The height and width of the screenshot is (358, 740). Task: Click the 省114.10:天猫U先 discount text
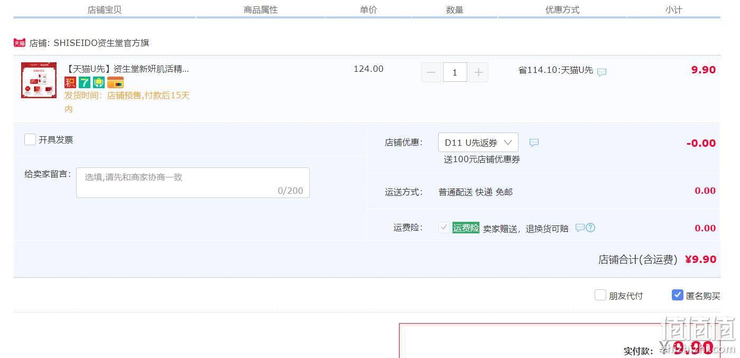point(556,70)
